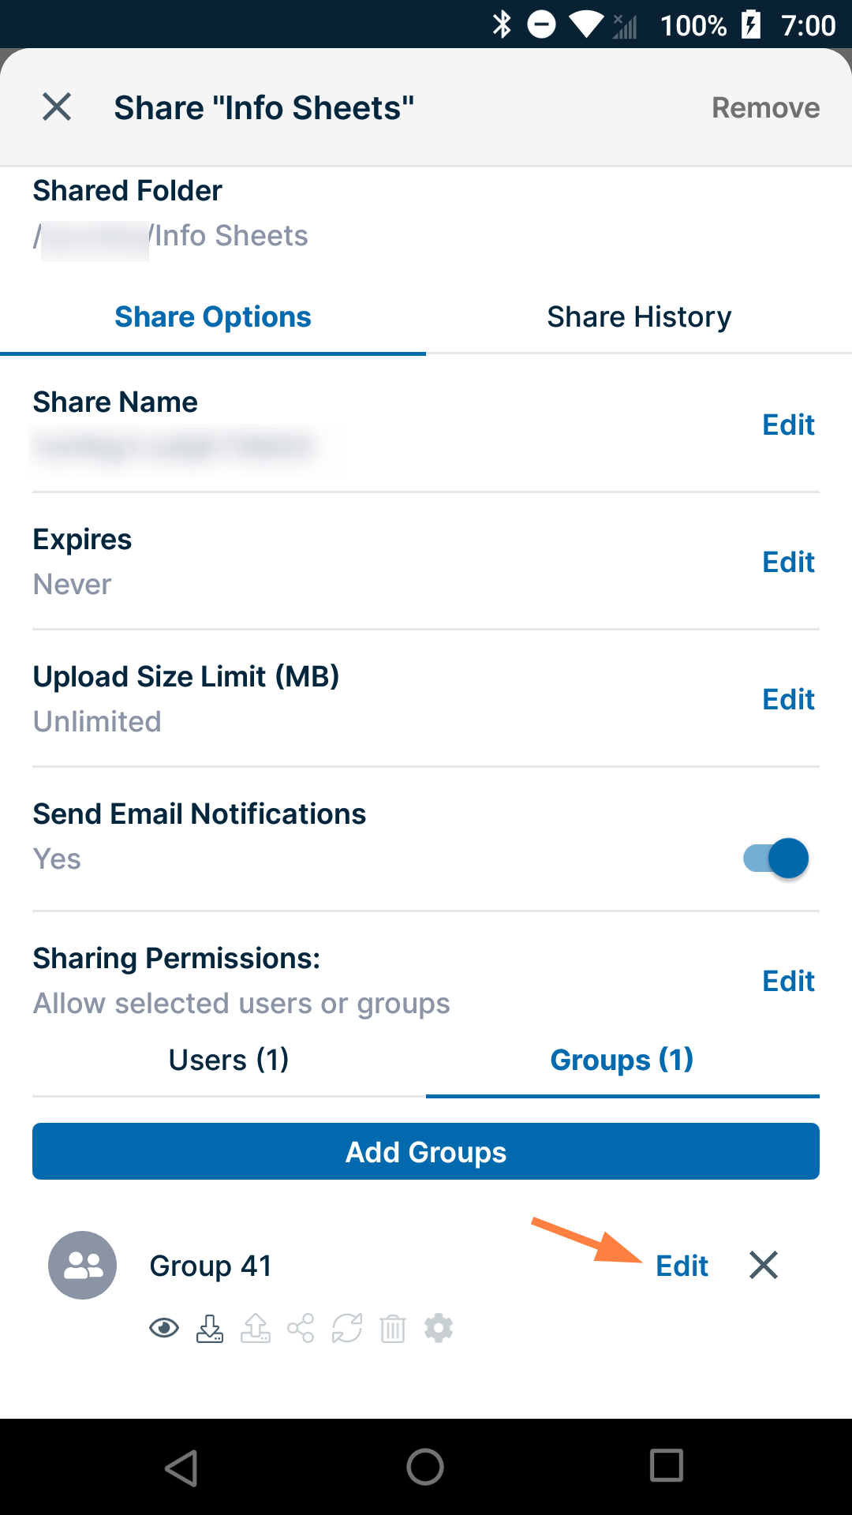Close the Share dialog with X icon

click(x=57, y=107)
